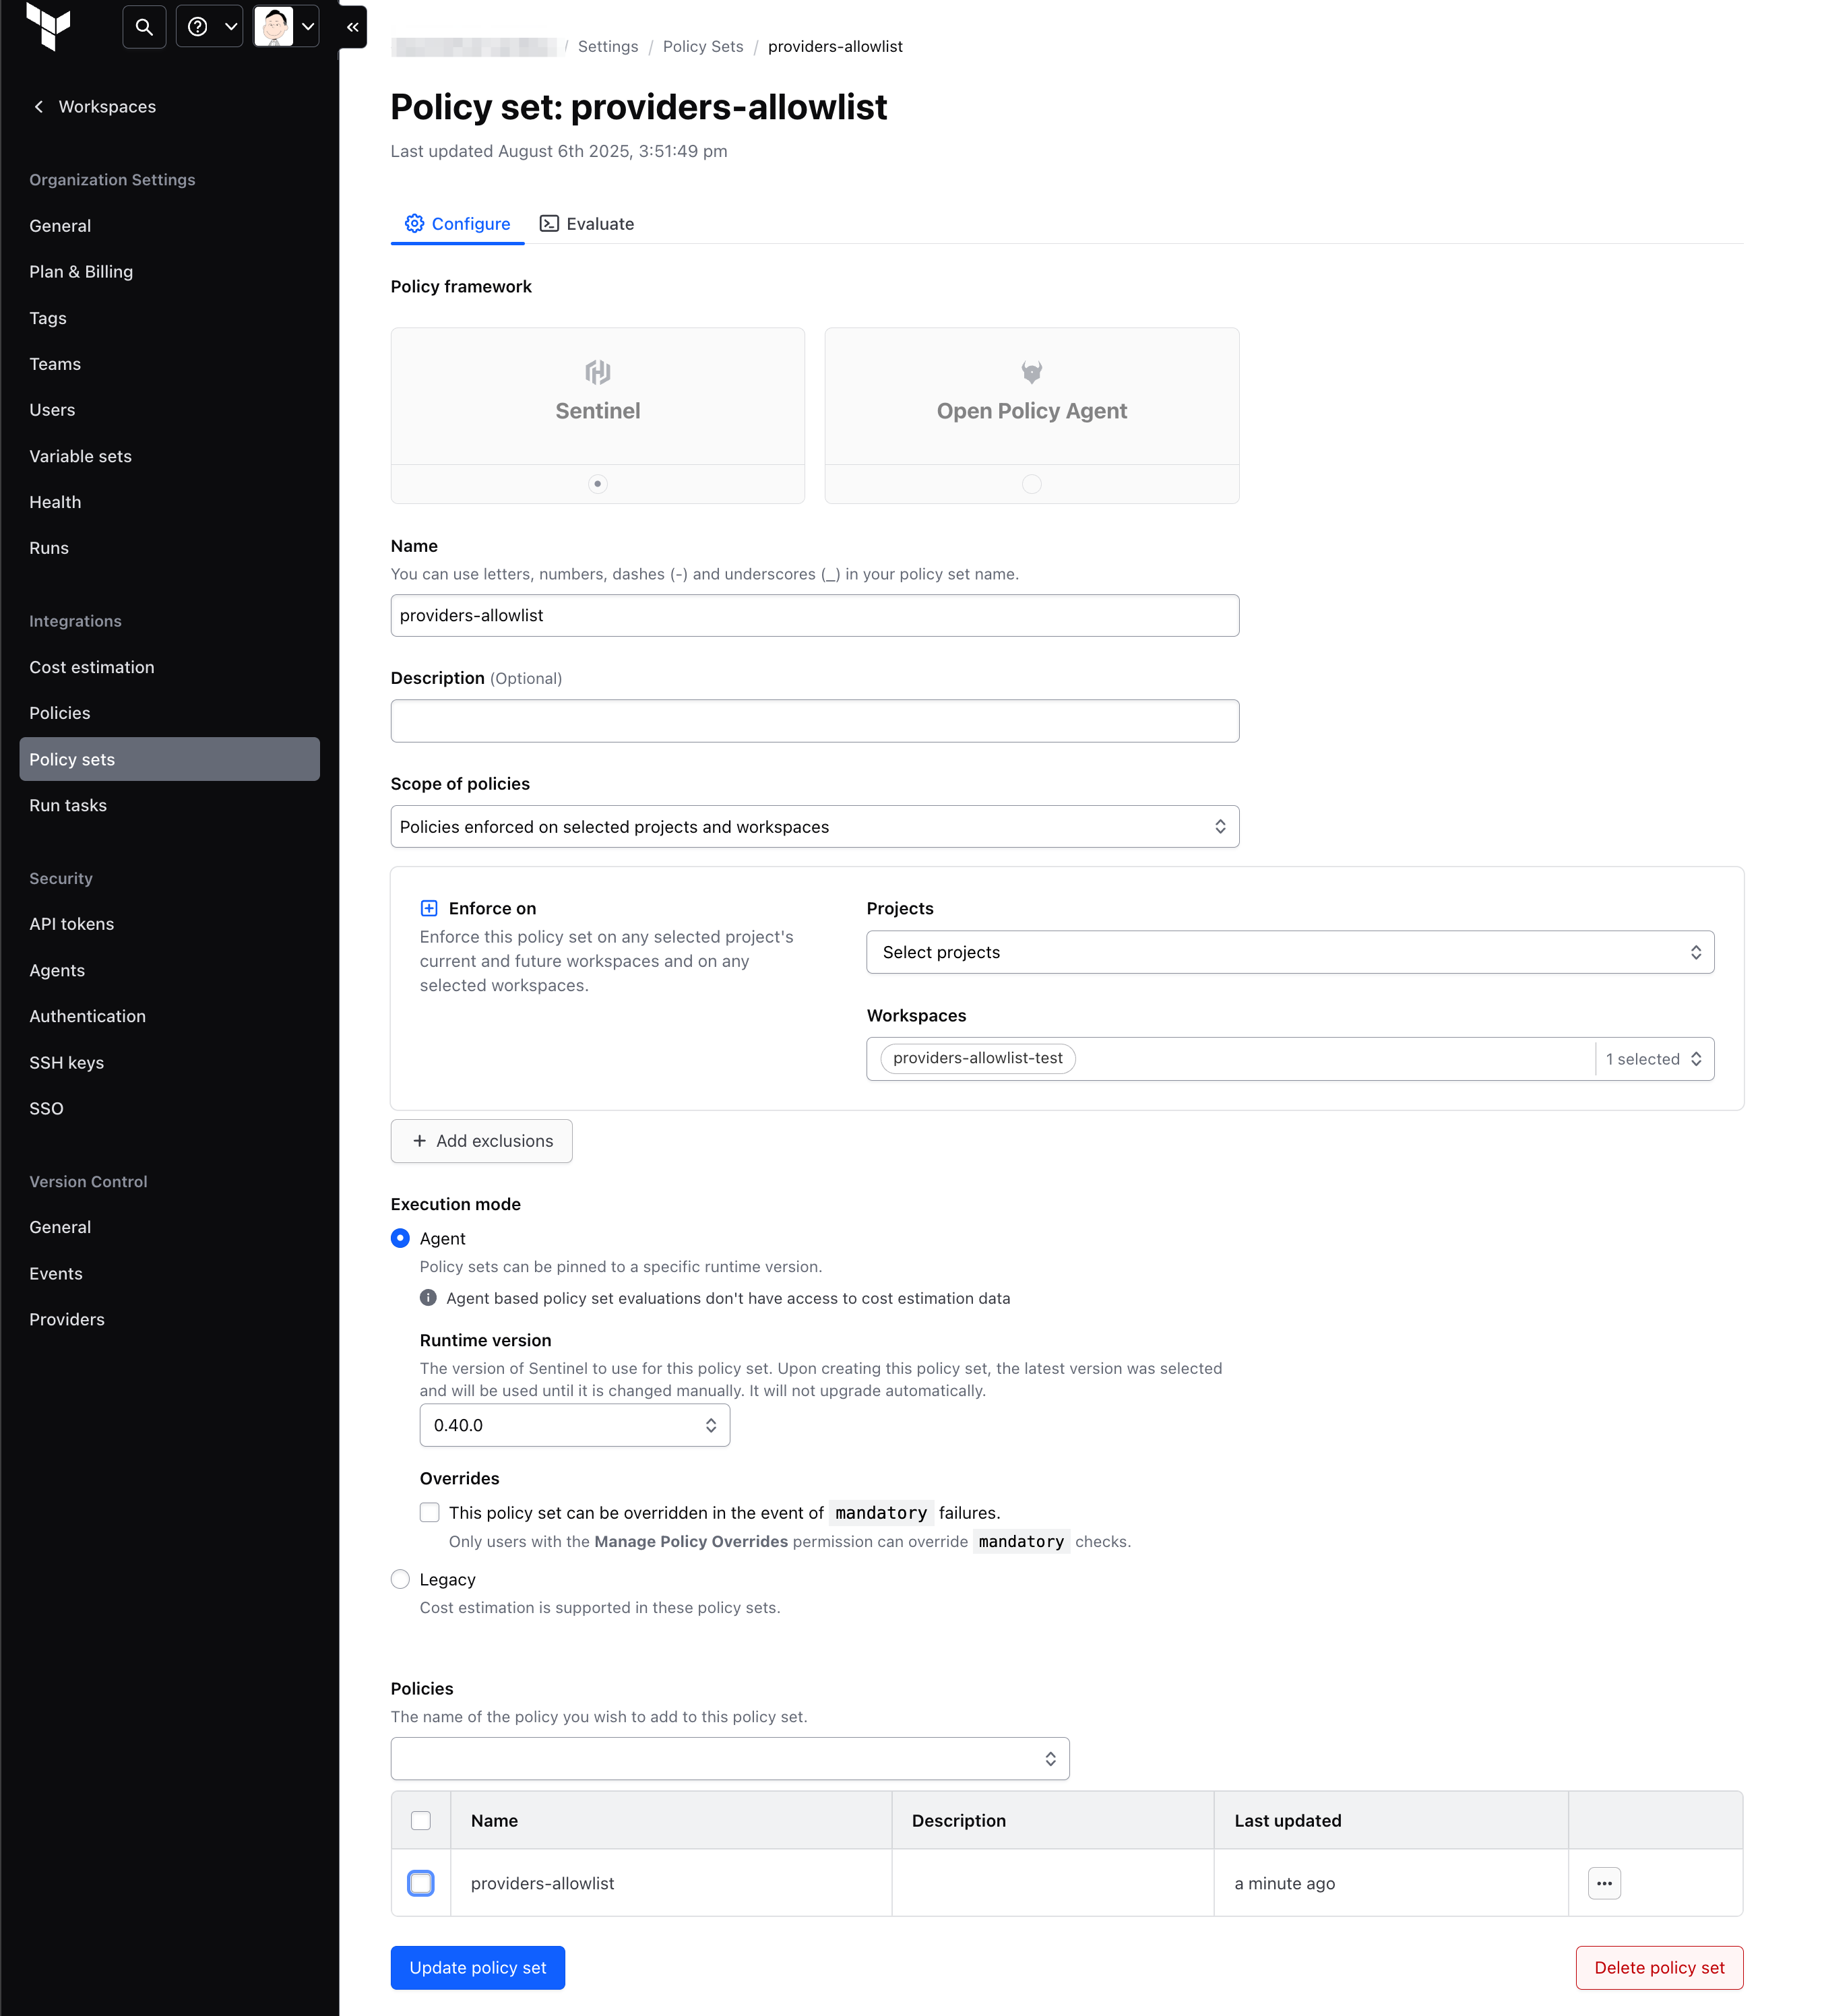
Task: Select the Sentinel framework radio button
Action: point(598,484)
